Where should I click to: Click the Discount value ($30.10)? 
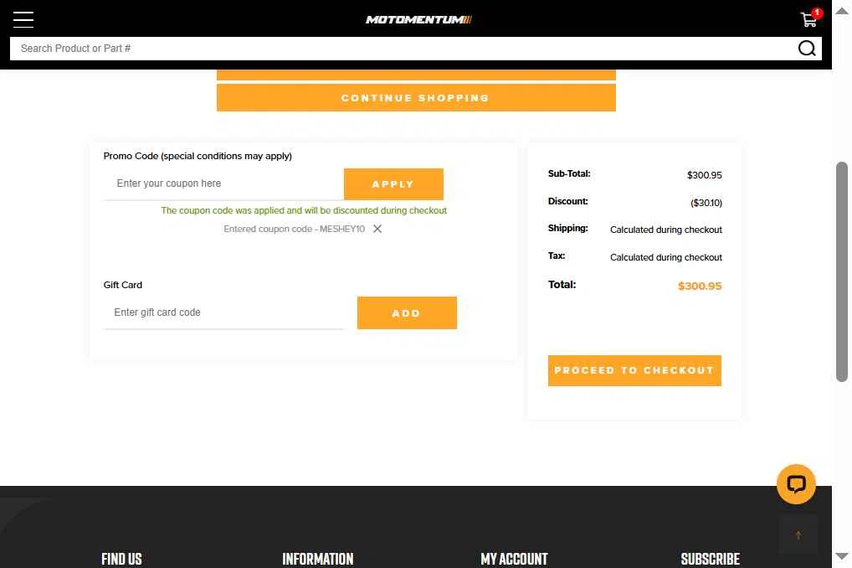pos(706,203)
